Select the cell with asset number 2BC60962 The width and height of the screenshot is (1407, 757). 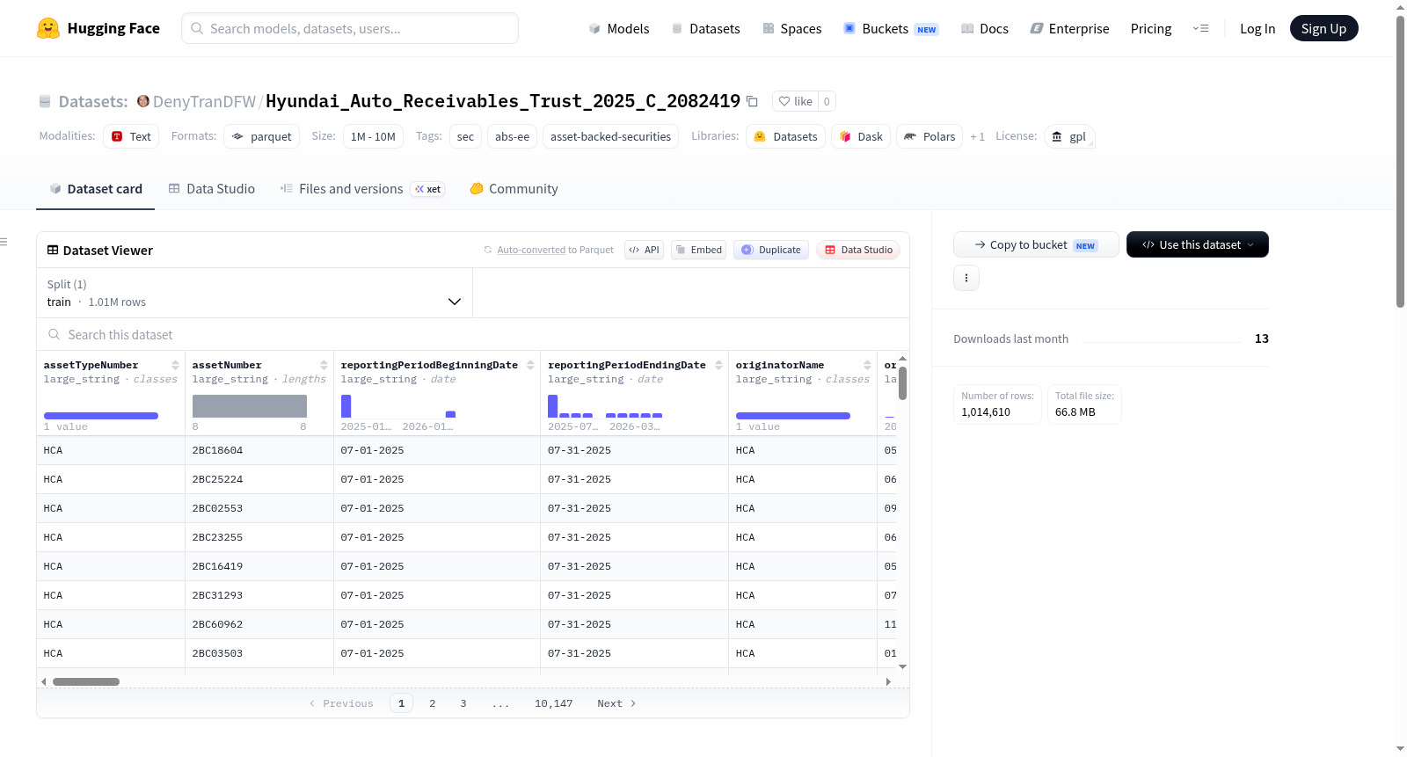click(259, 624)
